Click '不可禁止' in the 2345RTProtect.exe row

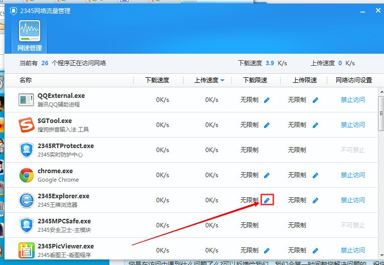[x=353, y=150]
